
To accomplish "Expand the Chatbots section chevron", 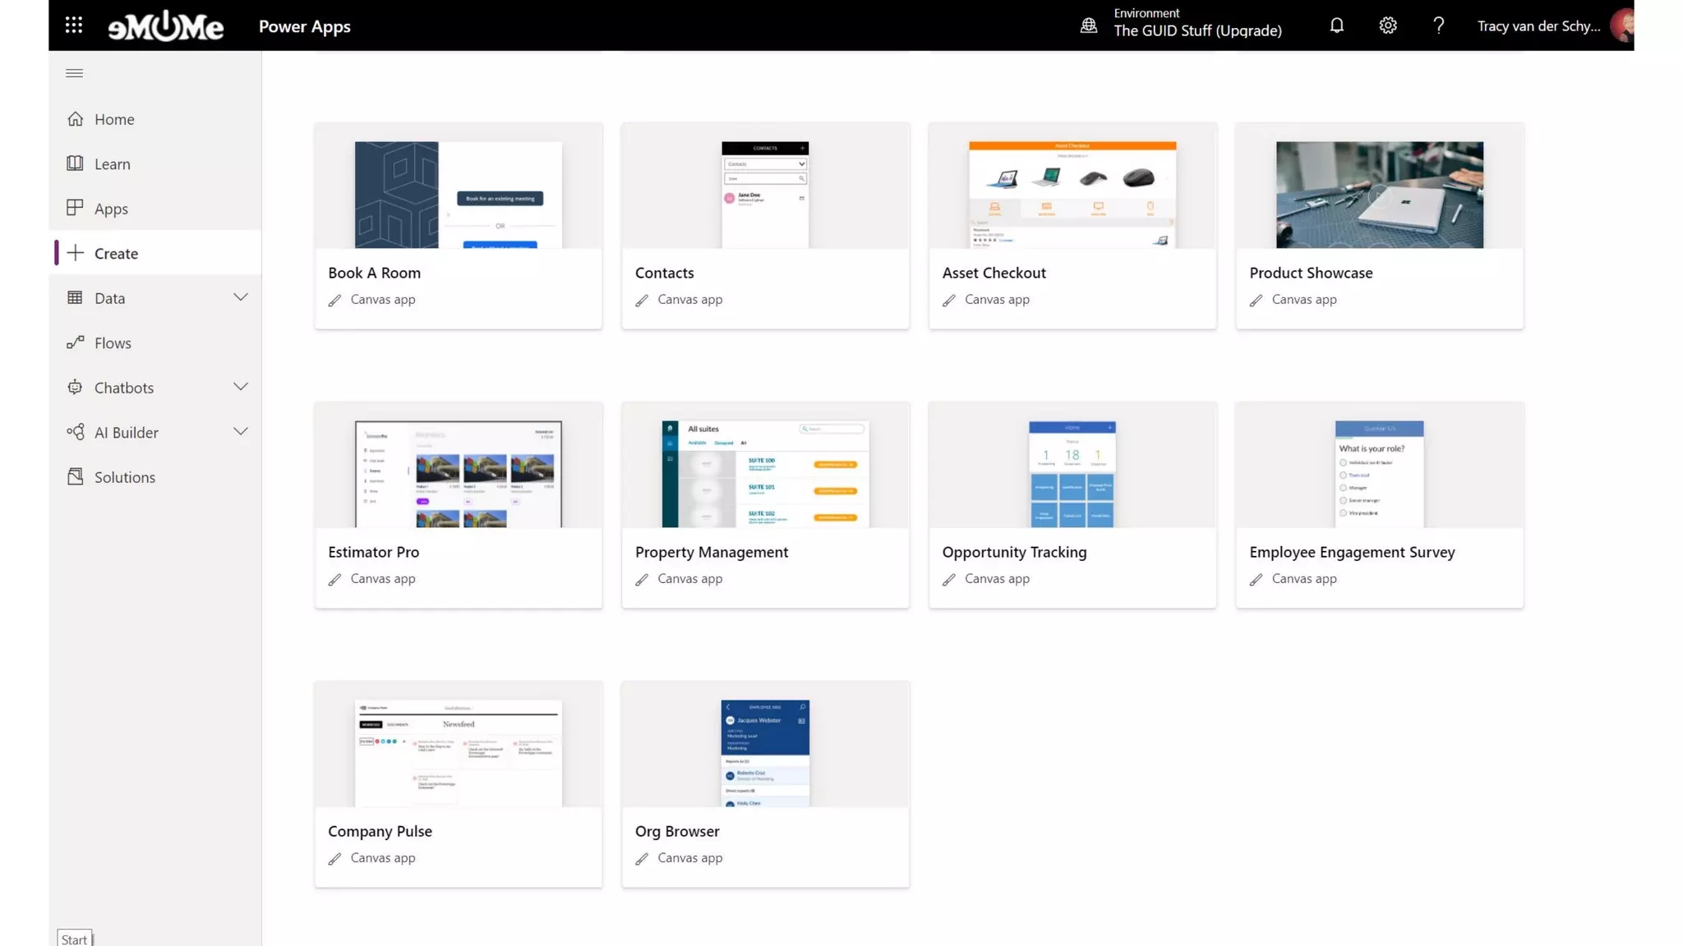I will (x=240, y=387).
